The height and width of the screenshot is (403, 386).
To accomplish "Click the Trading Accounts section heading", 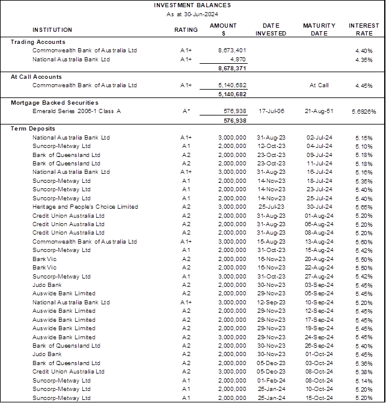I will click(x=38, y=42).
